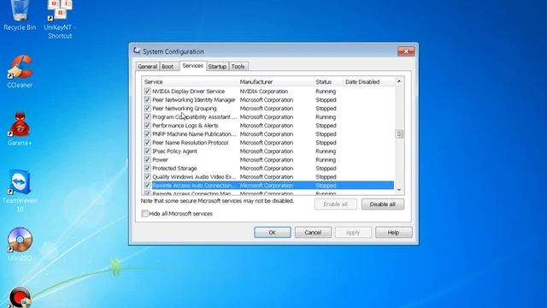Sort by the Status column header

tap(328, 82)
